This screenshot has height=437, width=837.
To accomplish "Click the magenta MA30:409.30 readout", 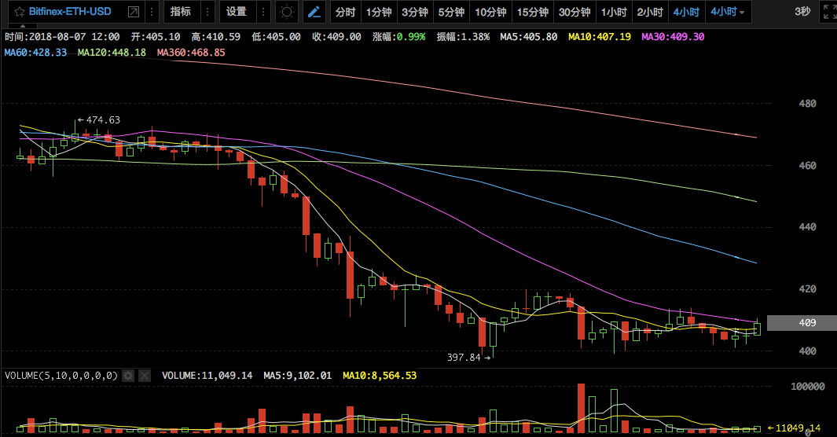I will pos(673,37).
